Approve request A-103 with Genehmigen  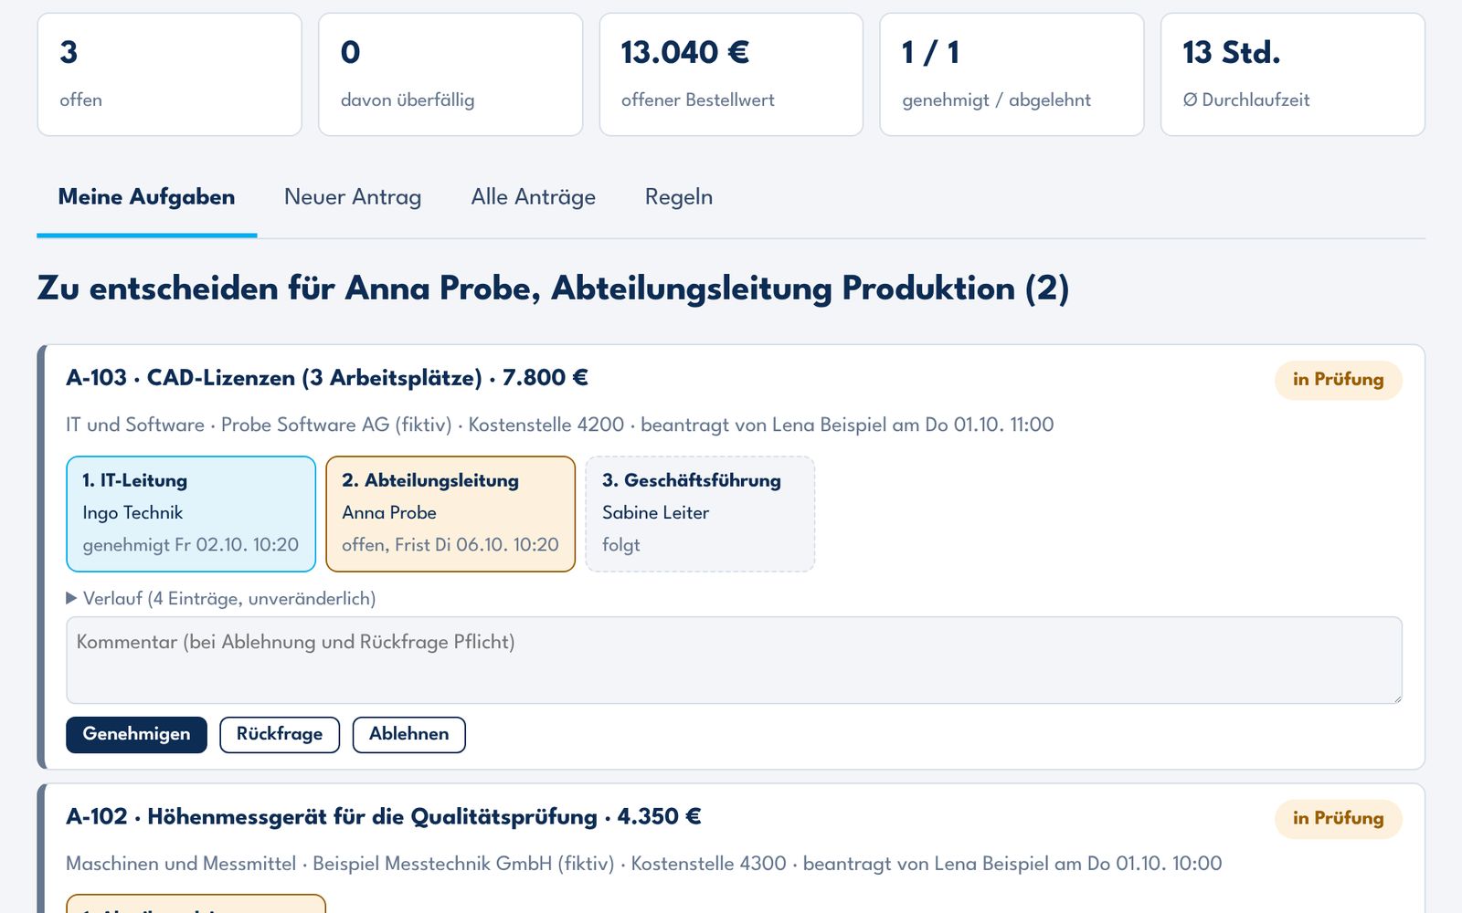click(136, 734)
